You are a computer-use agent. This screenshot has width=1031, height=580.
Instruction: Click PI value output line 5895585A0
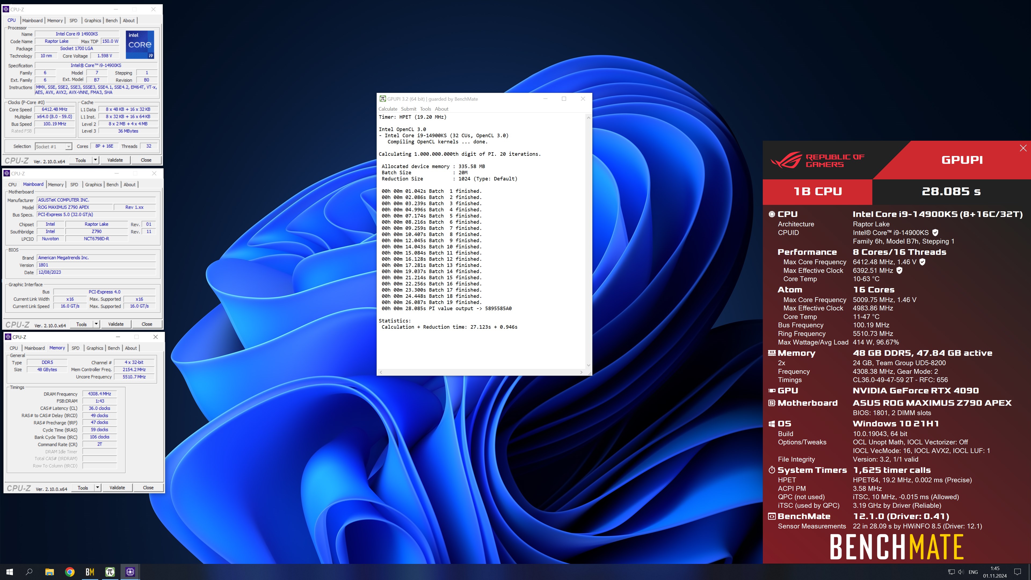[x=447, y=309]
